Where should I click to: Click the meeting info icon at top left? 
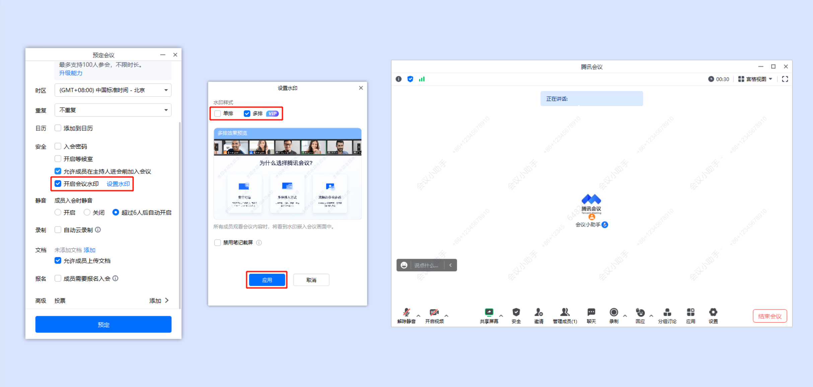[x=398, y=79]
